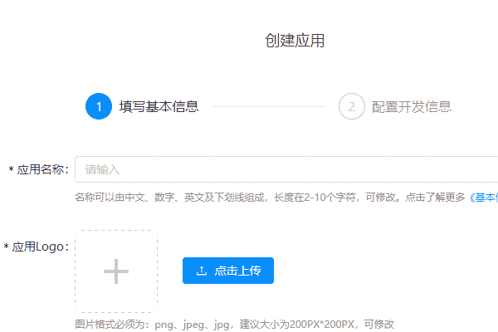Screen dimensions: 498x332
Task: Click the dashed Logo upload drop area
Action: click(116, 249)
